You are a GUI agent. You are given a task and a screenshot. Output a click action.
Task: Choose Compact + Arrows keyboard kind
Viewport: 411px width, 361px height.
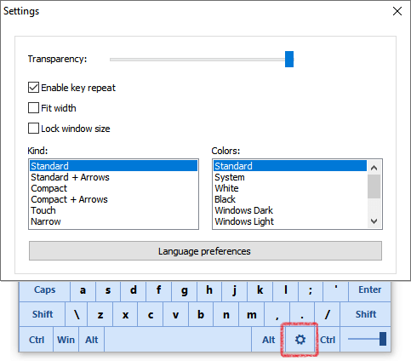point(113,199)
